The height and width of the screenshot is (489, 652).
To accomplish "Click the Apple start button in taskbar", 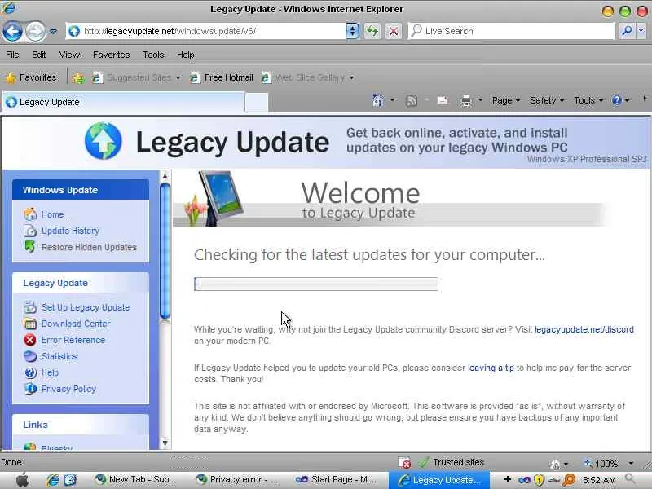I will 22,480.
